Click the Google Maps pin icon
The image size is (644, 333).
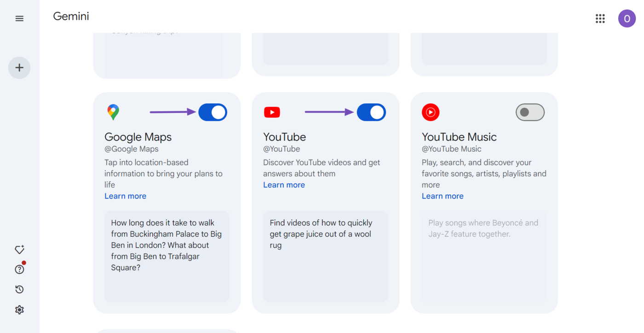coord(113,112)
